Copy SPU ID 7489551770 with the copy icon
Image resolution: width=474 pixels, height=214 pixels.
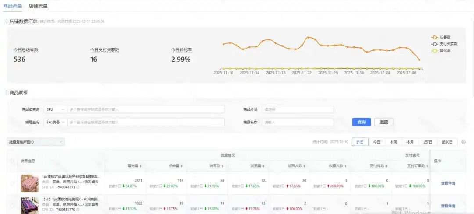coord(78,210)
